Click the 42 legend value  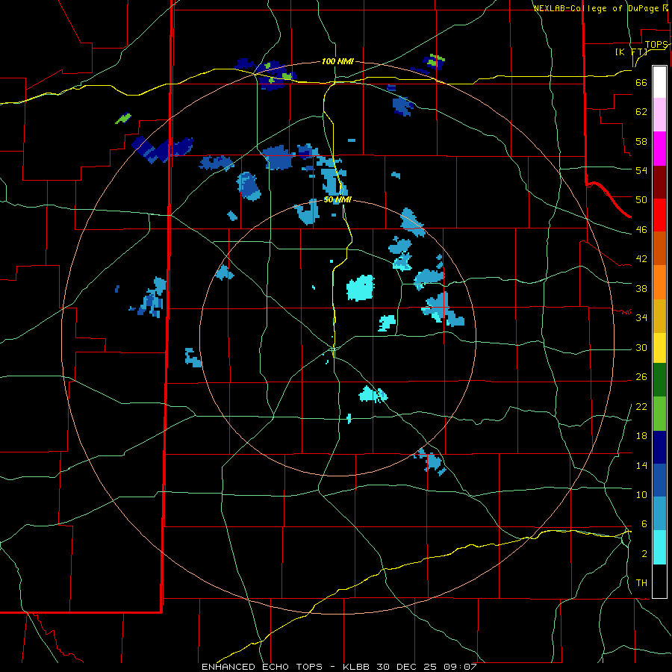point(641,259)
